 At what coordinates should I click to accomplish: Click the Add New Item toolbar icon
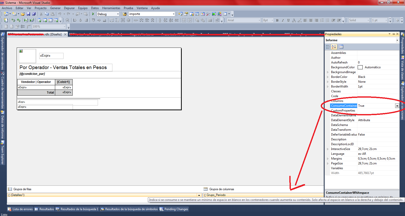point(15,14)
